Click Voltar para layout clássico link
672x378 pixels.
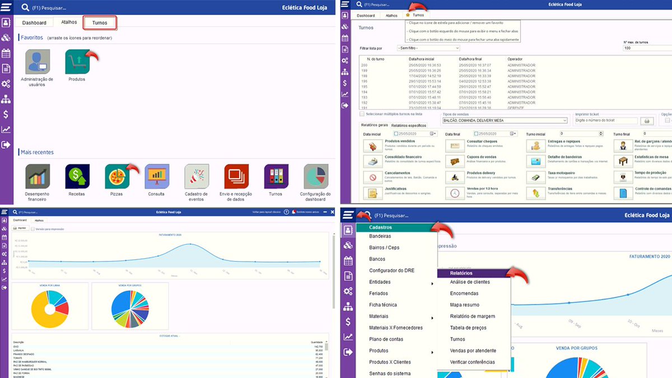coord(266,212)
